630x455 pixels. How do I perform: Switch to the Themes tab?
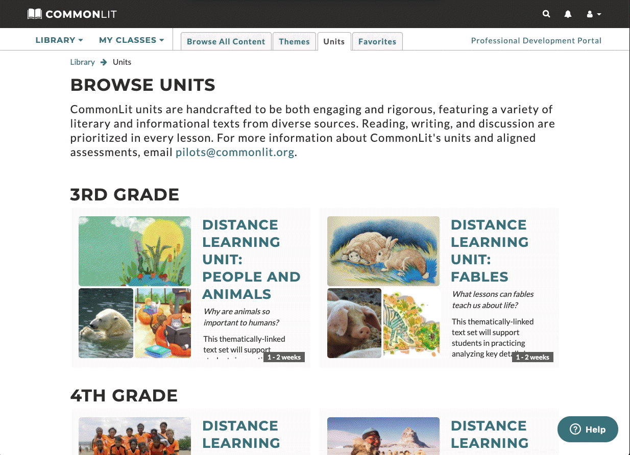coord(294,41)
